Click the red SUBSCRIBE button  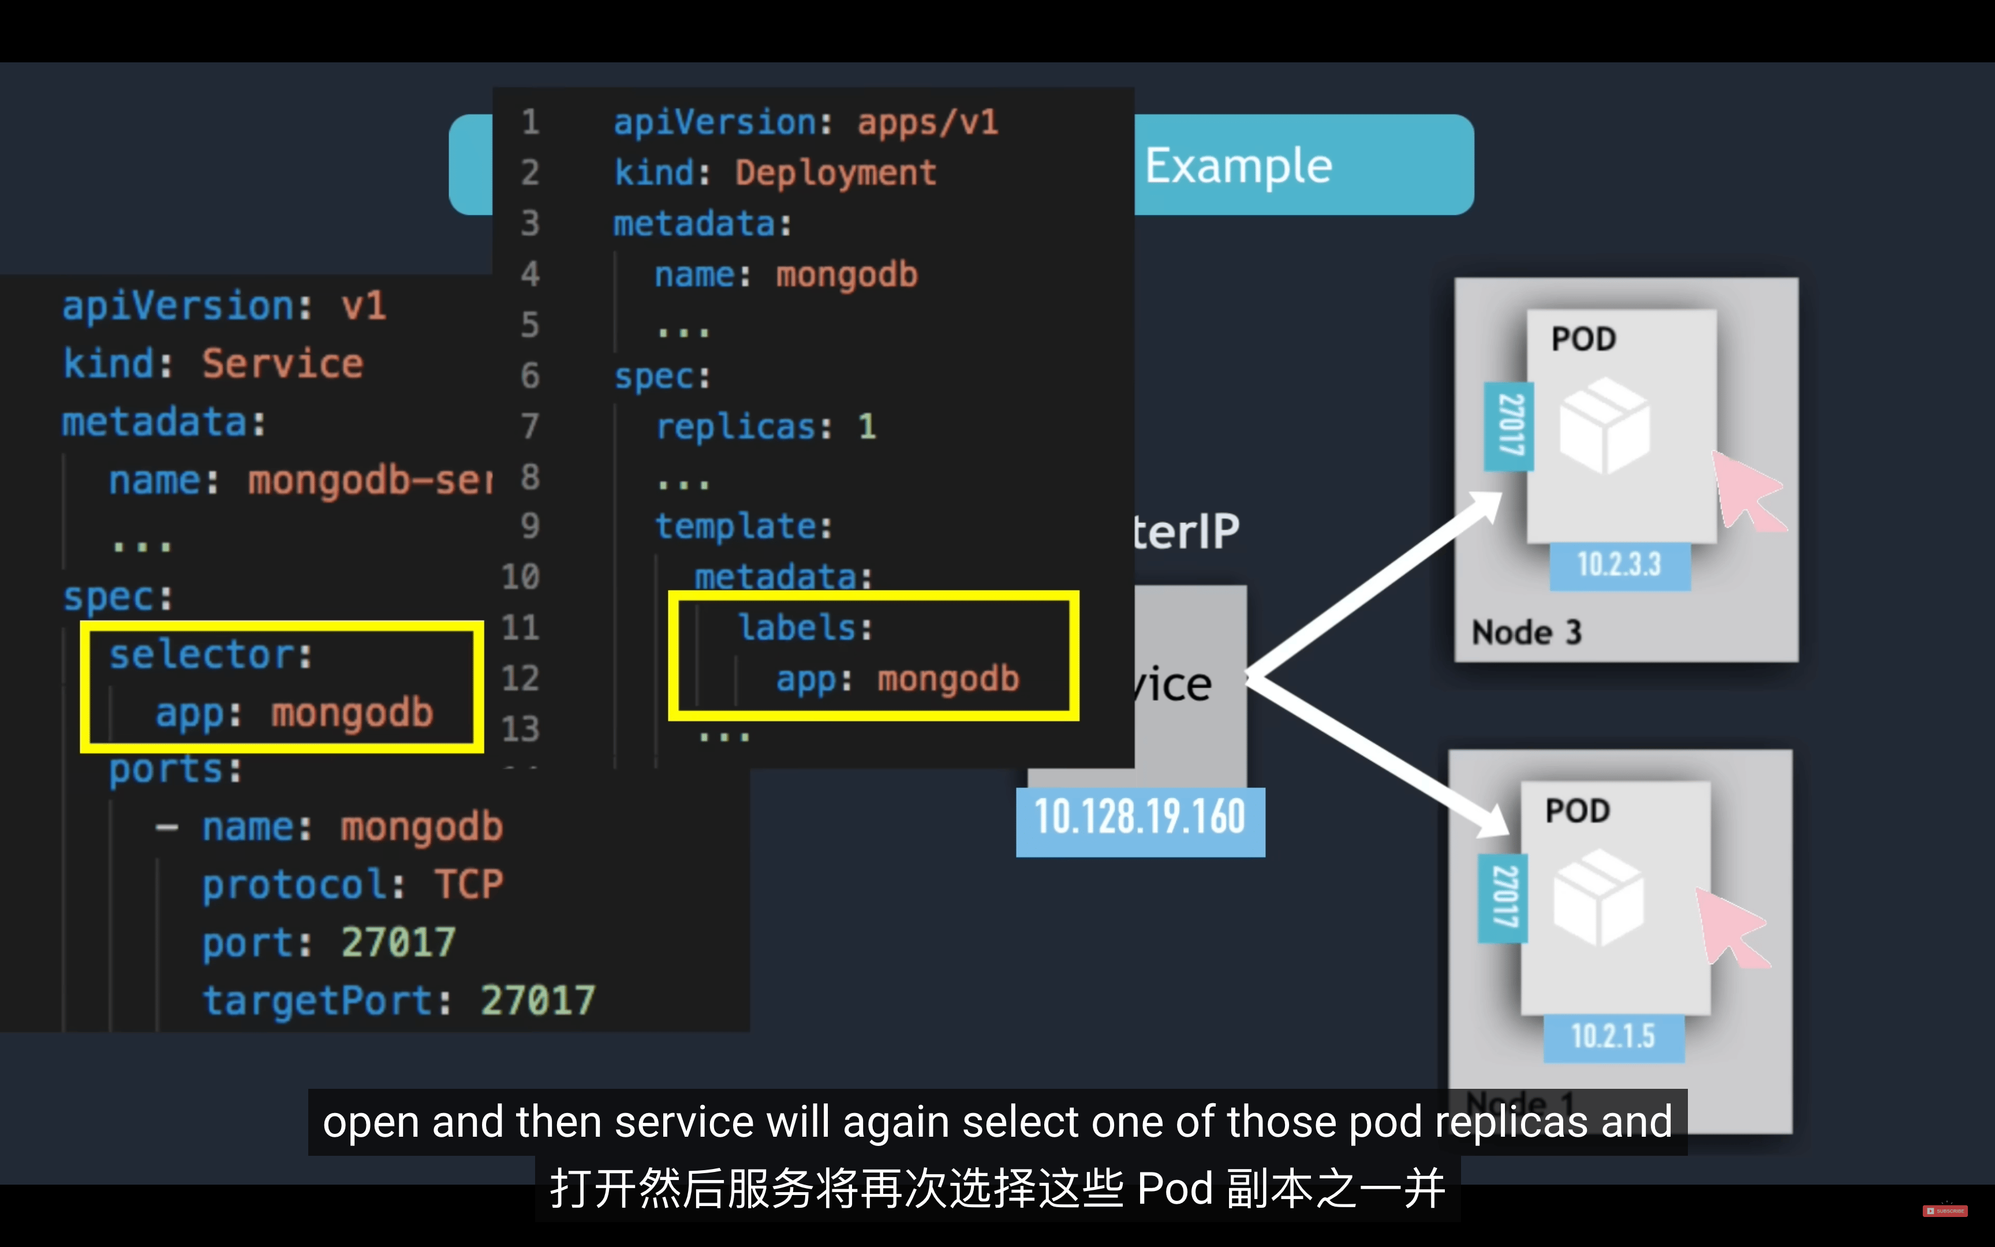coord(1945,1211)
